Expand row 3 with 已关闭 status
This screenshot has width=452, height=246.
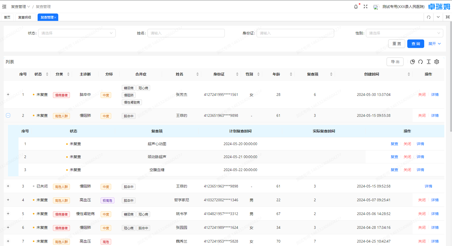8,186
